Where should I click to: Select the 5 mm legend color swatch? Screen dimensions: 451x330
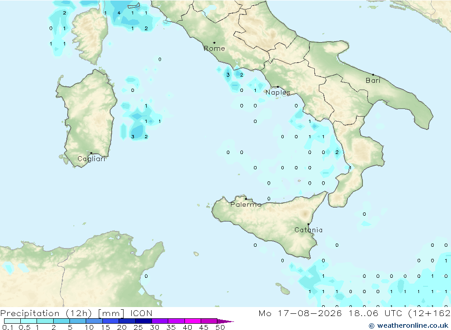pos(78,321)
